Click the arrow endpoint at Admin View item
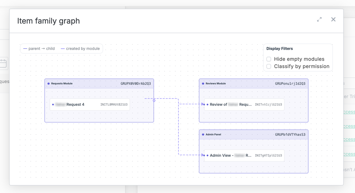Screen dimensions: 355x193 click(203, 155)
